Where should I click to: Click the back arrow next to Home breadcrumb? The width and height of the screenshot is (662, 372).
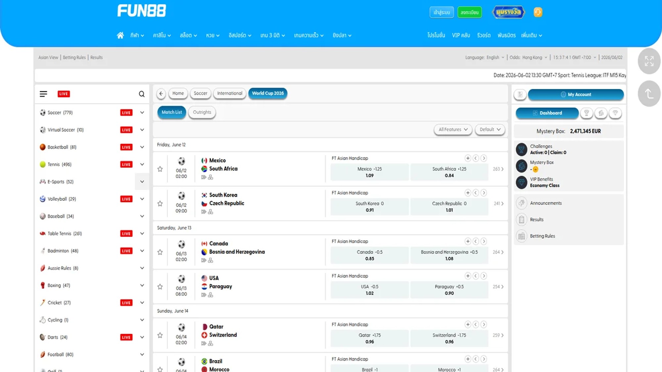[x=161, y=94]
